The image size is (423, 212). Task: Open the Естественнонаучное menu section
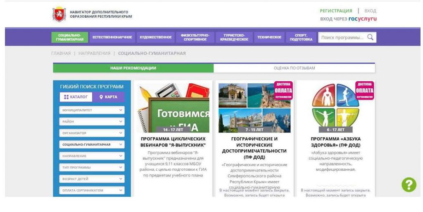pyautogui.click(x=112, y=38)
